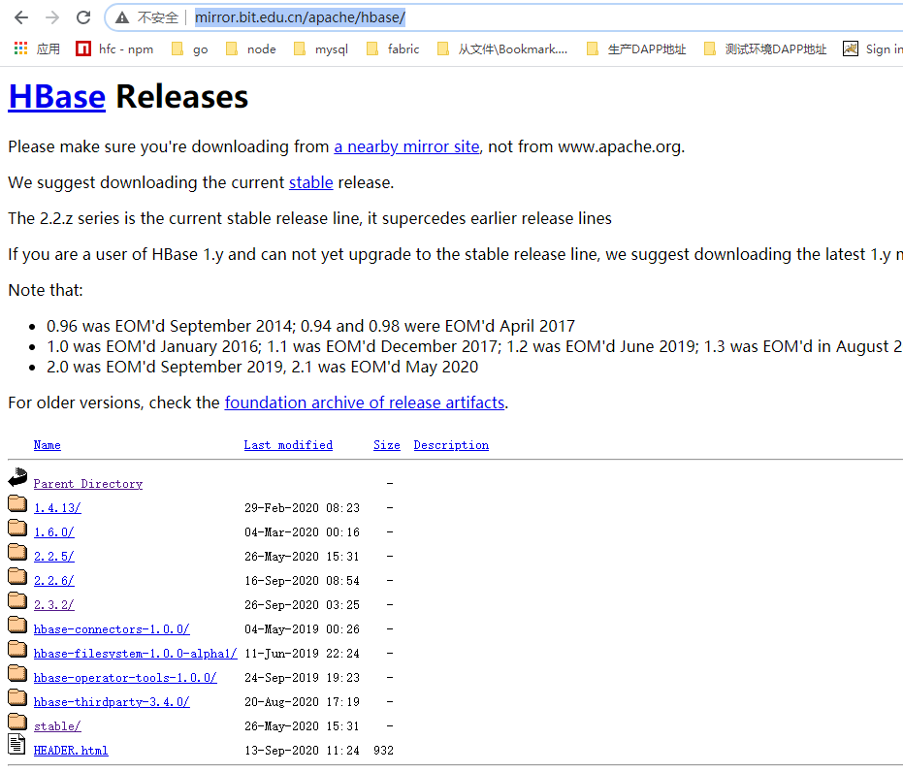The width and height of the screenshot is (903, 772).
Task: Click the date 29-Feb-2020 08:23
Action: 302,508
